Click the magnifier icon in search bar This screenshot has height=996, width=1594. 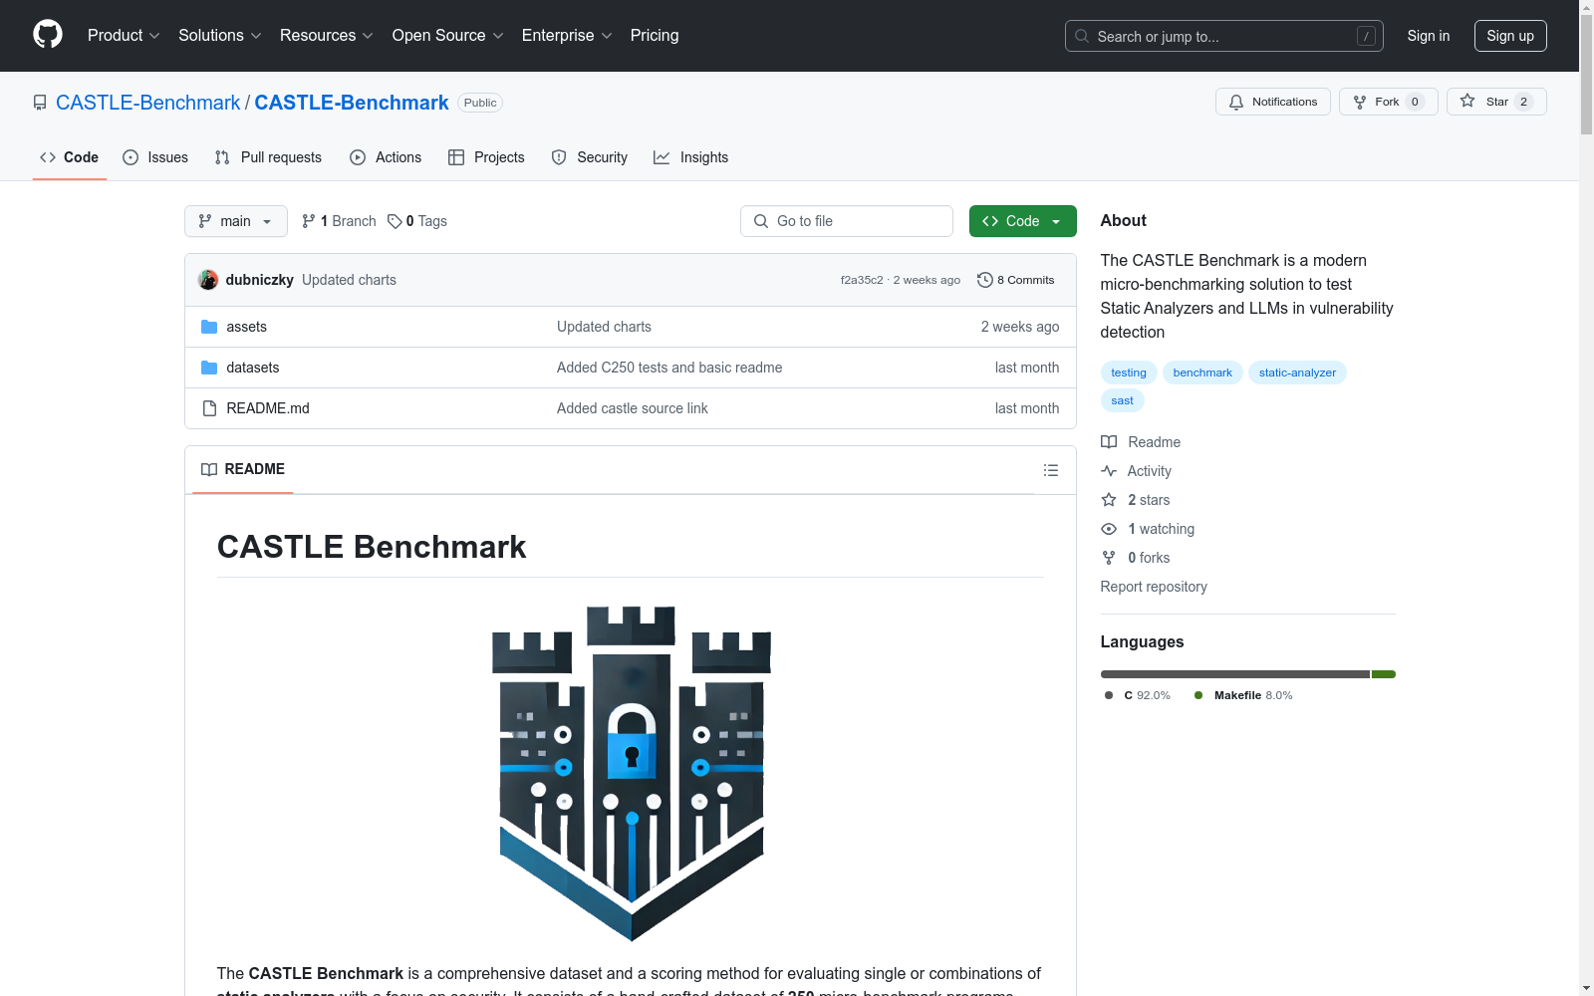point(1082,36)
